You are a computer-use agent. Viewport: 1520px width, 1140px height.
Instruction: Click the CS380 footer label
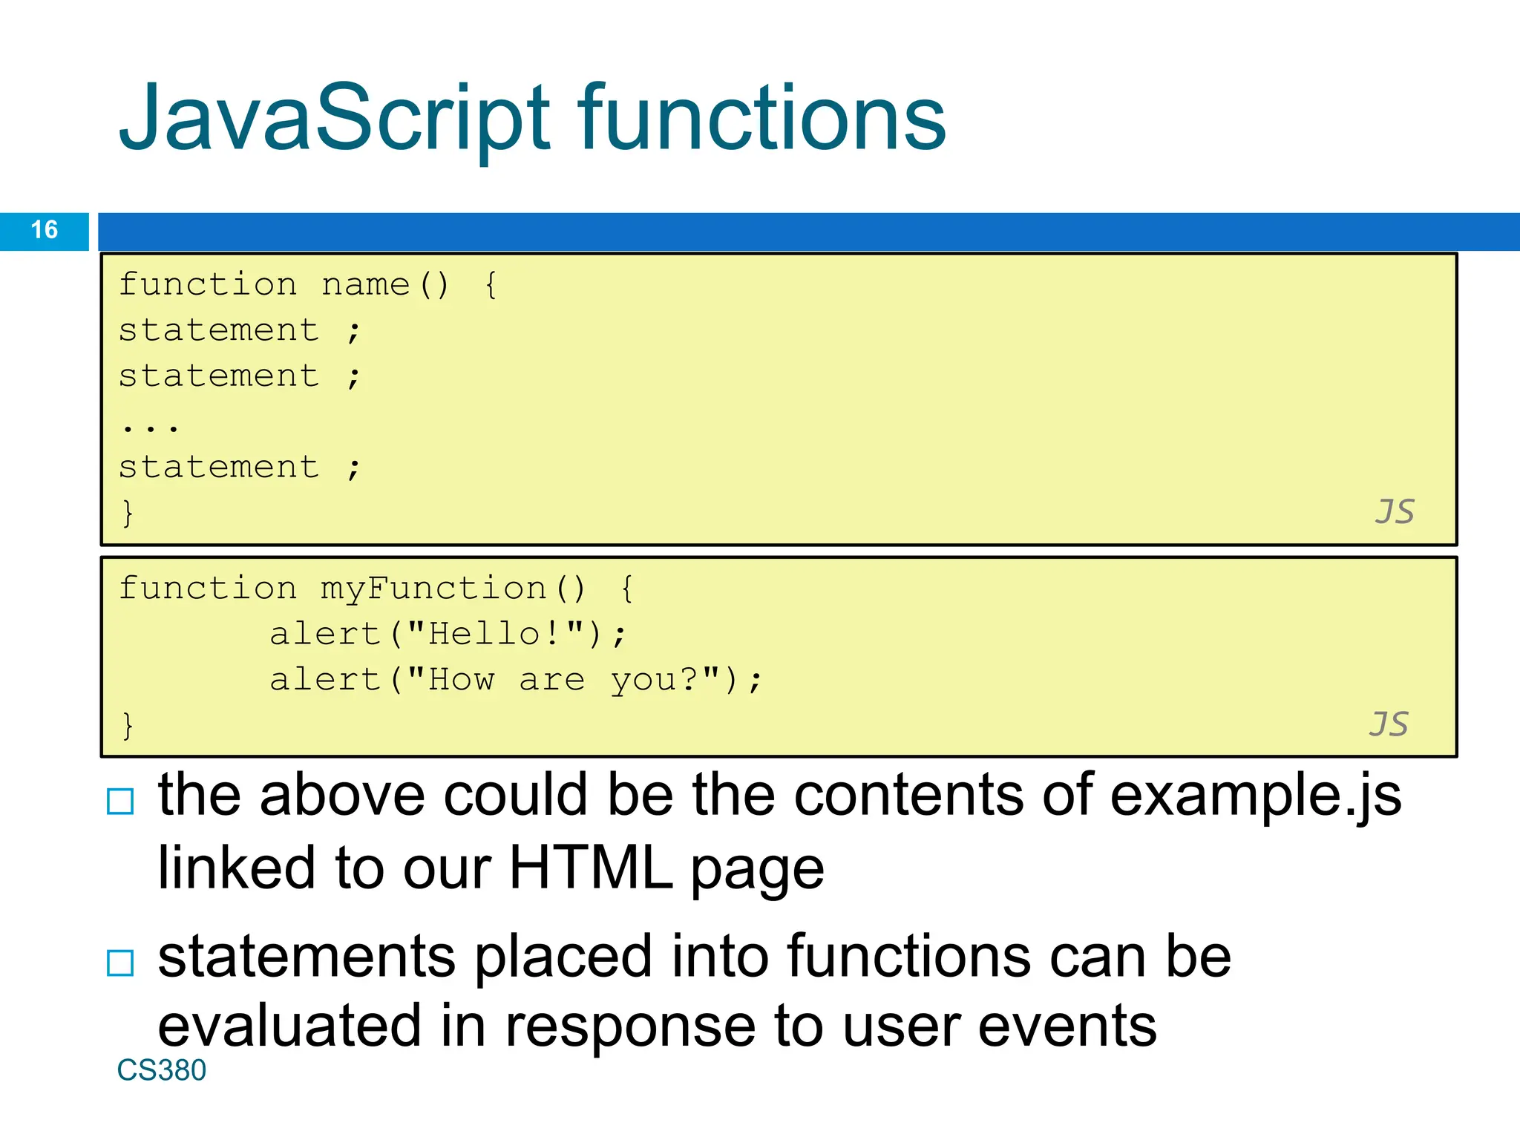coord(162,1070)
